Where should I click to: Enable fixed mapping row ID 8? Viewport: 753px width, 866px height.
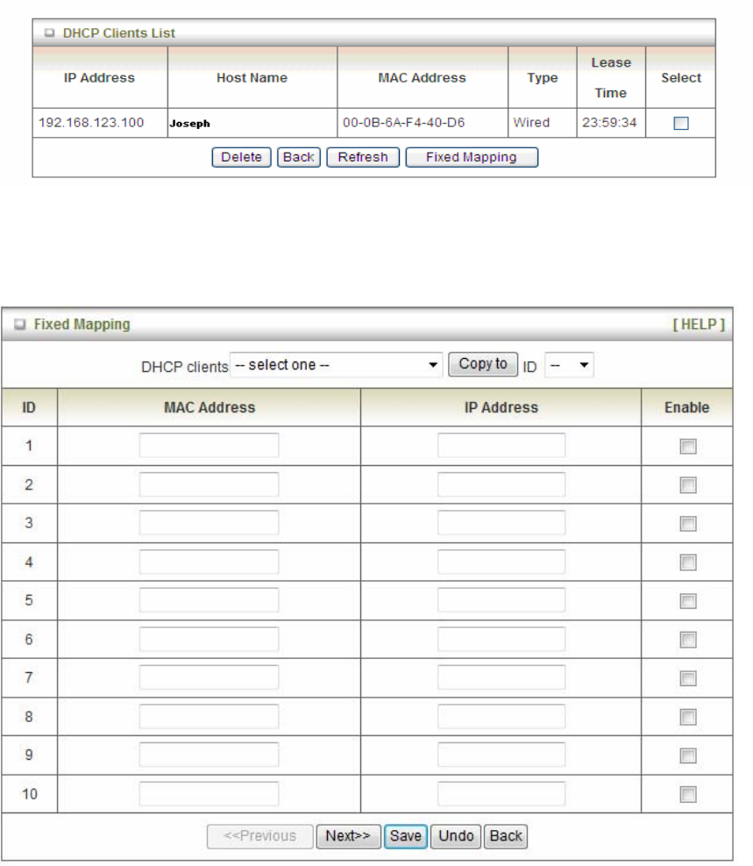click(687, 716)
